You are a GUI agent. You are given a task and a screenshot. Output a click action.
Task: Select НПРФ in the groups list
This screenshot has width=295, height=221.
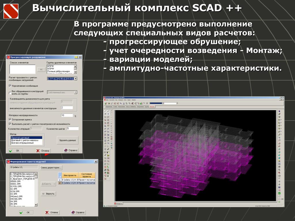coord(60,69)
